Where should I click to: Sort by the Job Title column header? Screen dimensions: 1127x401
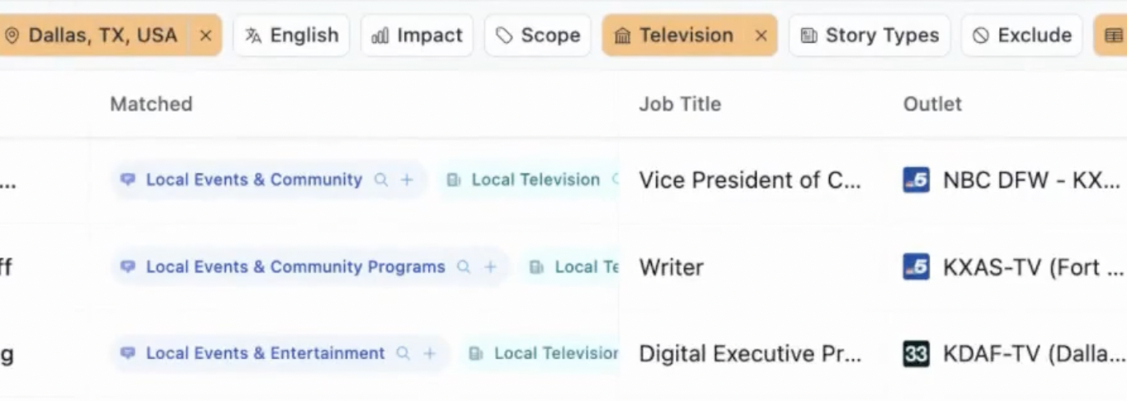[x=680, y=104]
